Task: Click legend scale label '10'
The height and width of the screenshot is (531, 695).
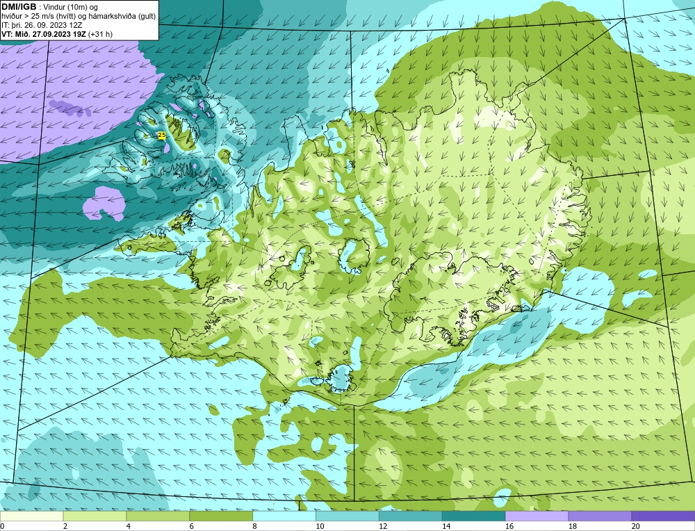Action: click(x=320, y=526)
